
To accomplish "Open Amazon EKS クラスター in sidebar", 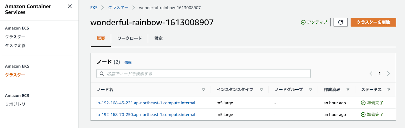I will pos(15,75).
